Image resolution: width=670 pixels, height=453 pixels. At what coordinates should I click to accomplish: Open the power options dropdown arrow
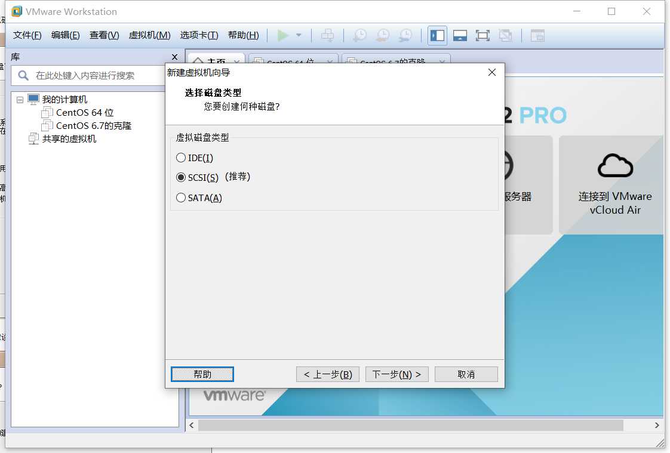point(299,35)
